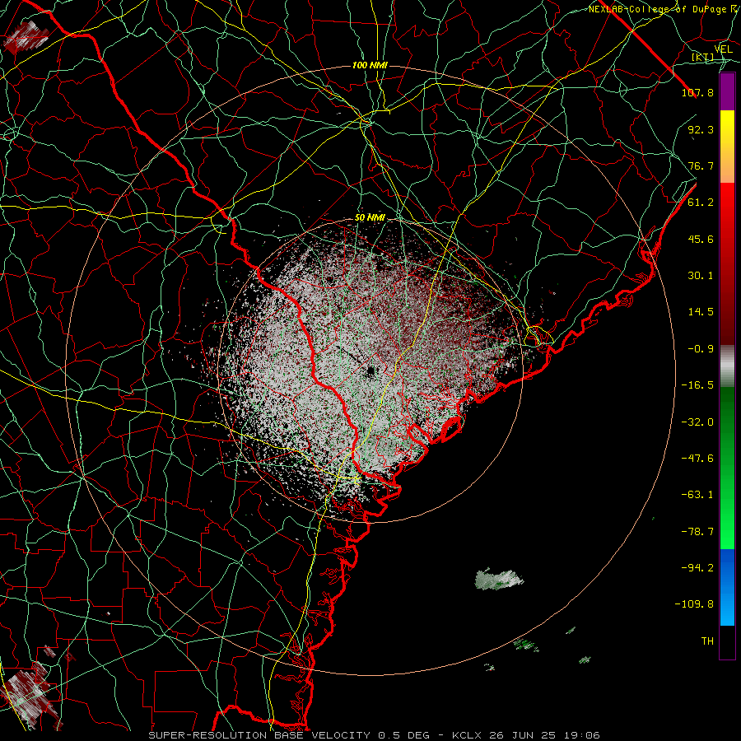741x741 pixels.
Task: Click the VEL legend title
Action: pos(723,49)
